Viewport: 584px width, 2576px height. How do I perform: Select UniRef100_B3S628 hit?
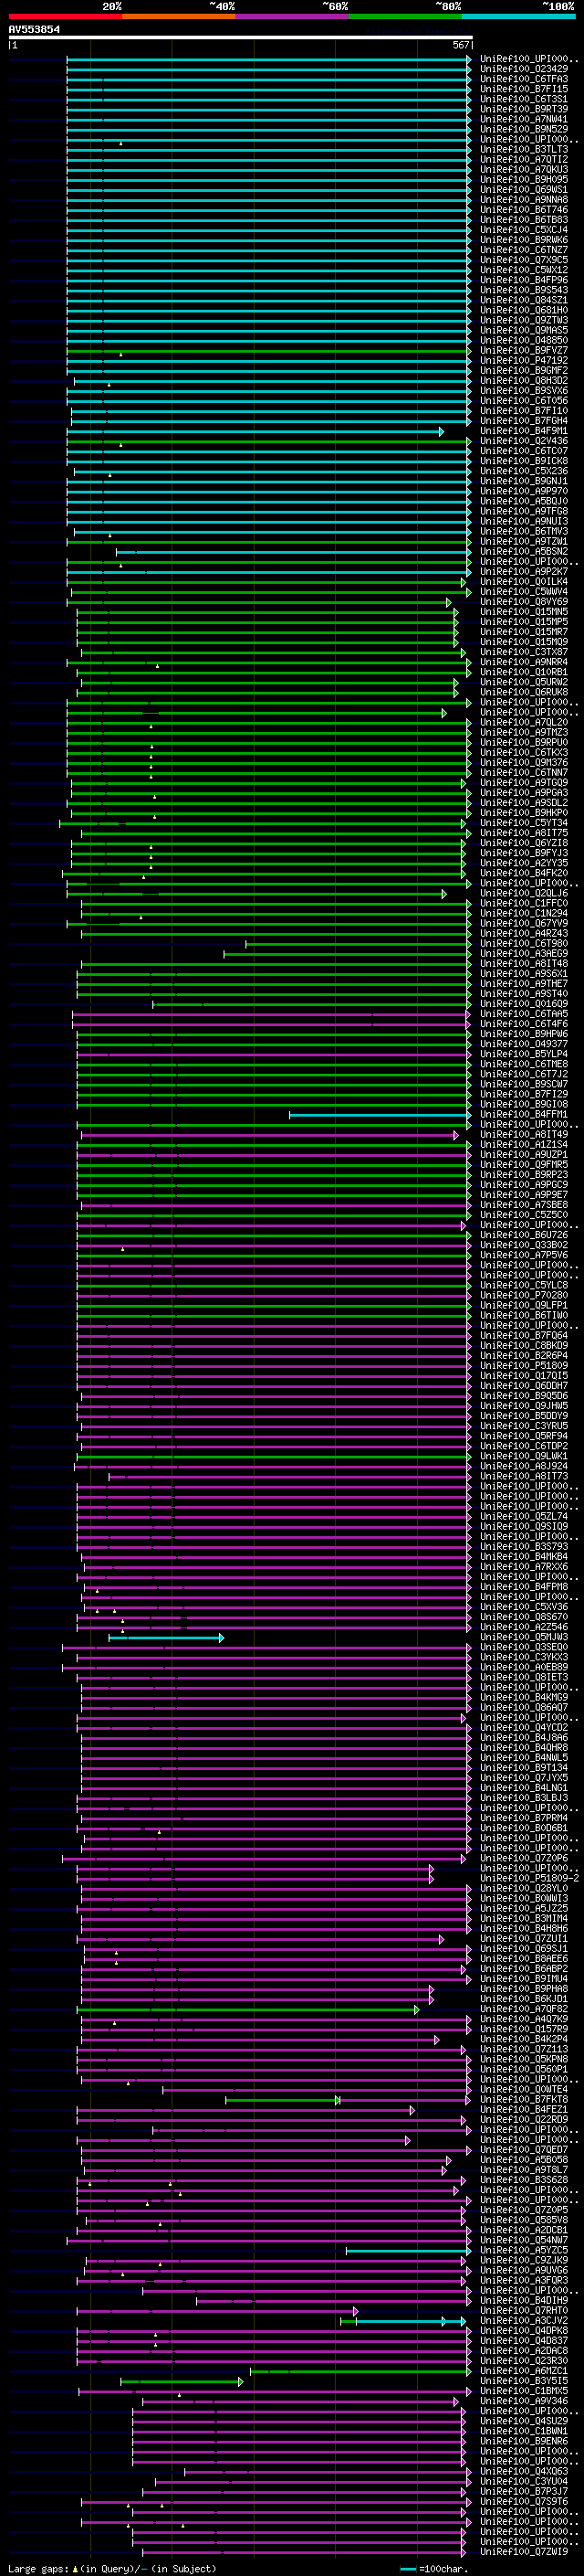point(523,2180)
